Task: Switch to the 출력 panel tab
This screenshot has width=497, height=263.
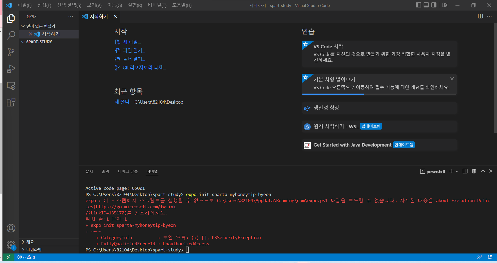Action: tap(105, 171)
